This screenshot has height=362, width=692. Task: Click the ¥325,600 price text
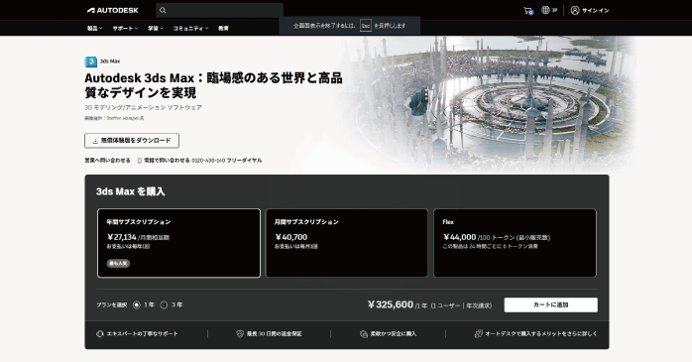pos(391,304)
